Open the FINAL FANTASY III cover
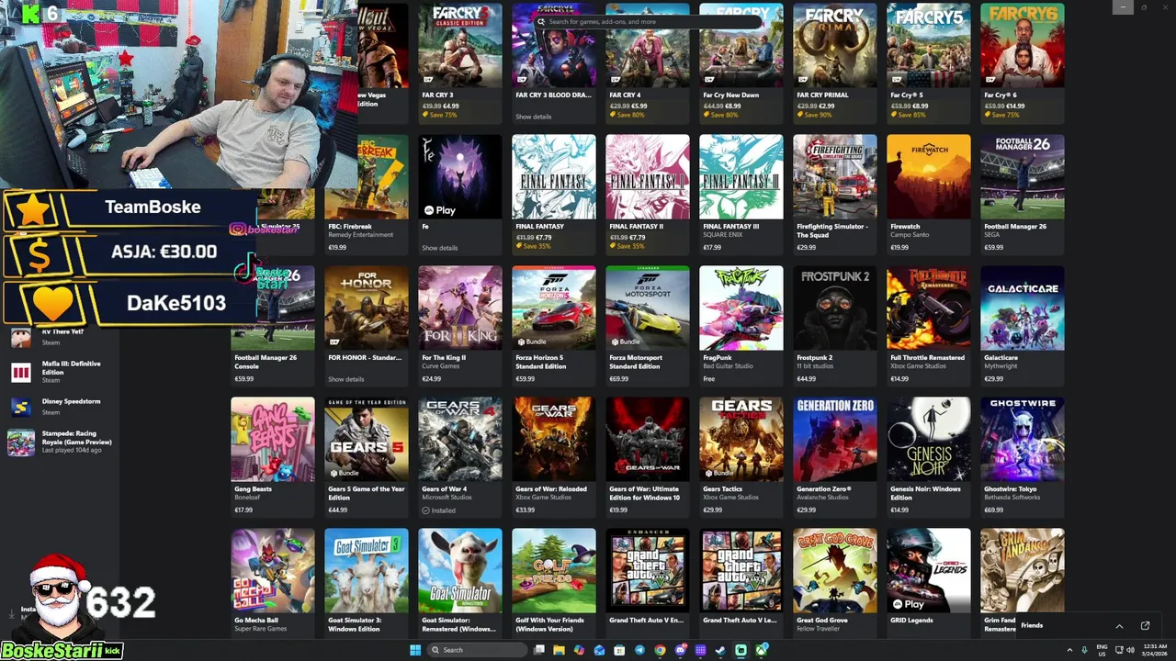This screenshot has height=661, width=1176. [741, 176]
